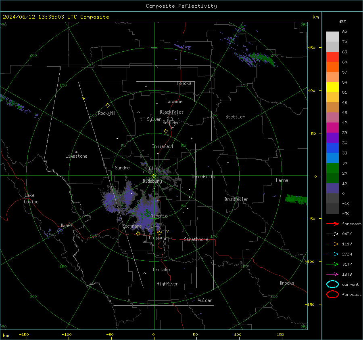The width and height of the screenshot is (363, 340).
Task: Click the Cochrane city label
Action: coord(132,226)
